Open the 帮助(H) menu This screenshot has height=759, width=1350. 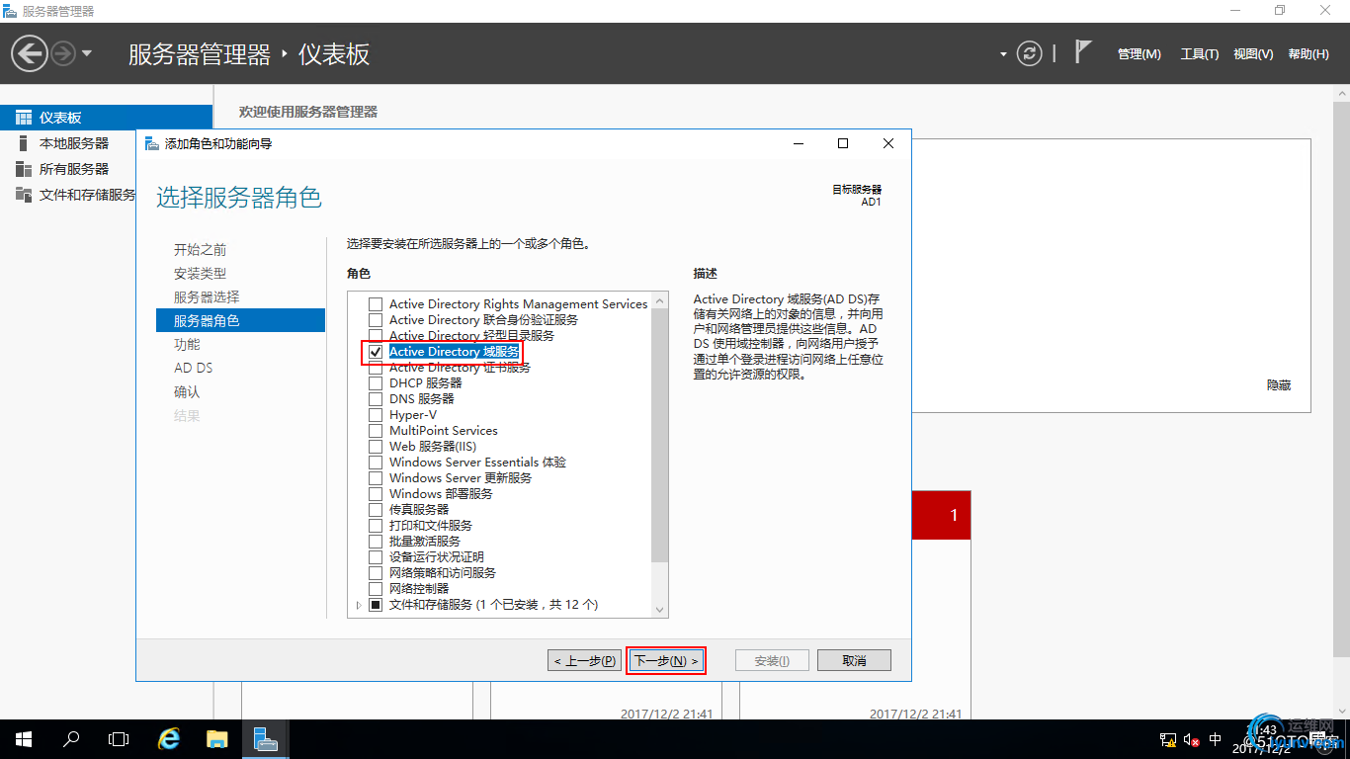coord(1308,54)
